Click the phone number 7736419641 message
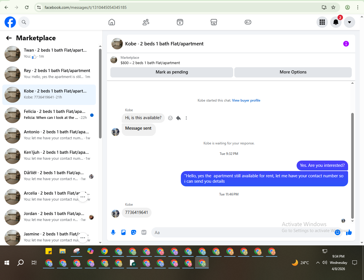The height and width of the screenshot is (280, 364). point(136,212)
